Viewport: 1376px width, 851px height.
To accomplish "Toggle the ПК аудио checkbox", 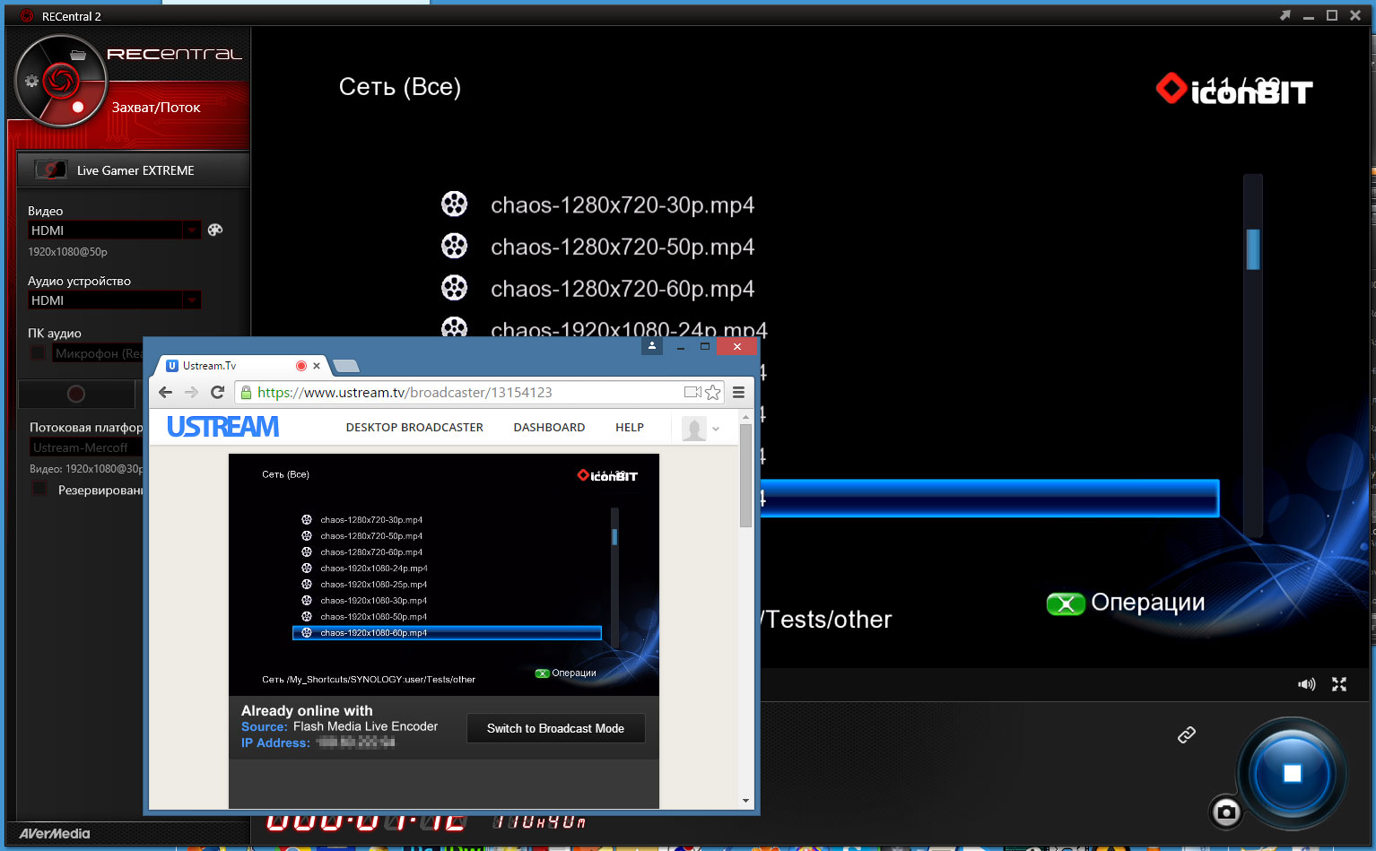I will (x=38, y=353).
